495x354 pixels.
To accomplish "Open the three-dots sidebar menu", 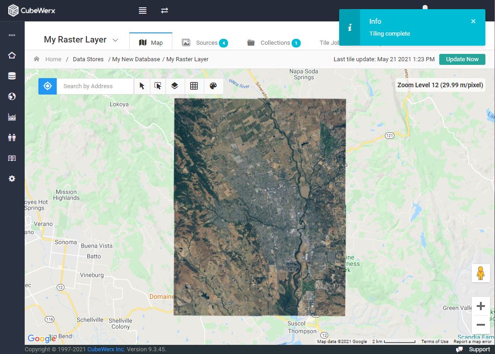I will (12, 35).
